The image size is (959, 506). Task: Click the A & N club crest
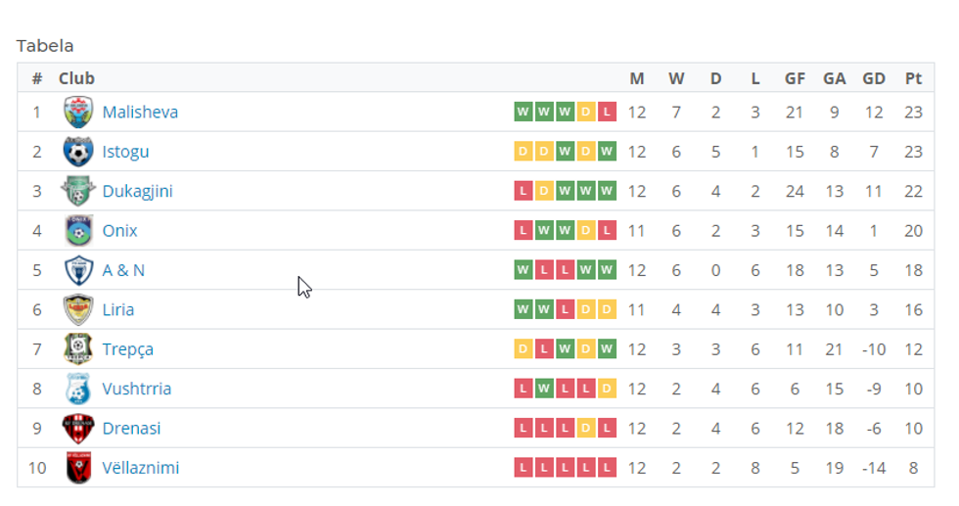pos(78,270)
